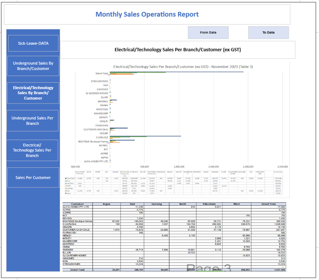Select the section heading Electrical/Technology Sales banner
Image resolution: width=319 pixels, height=280 pixels.
pyautogui.click(x=177, y=50)
